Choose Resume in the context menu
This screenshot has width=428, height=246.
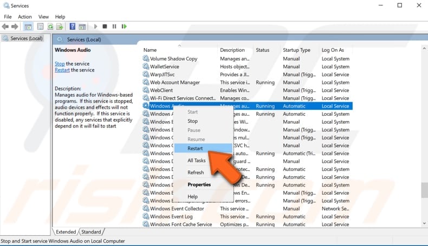203,139
